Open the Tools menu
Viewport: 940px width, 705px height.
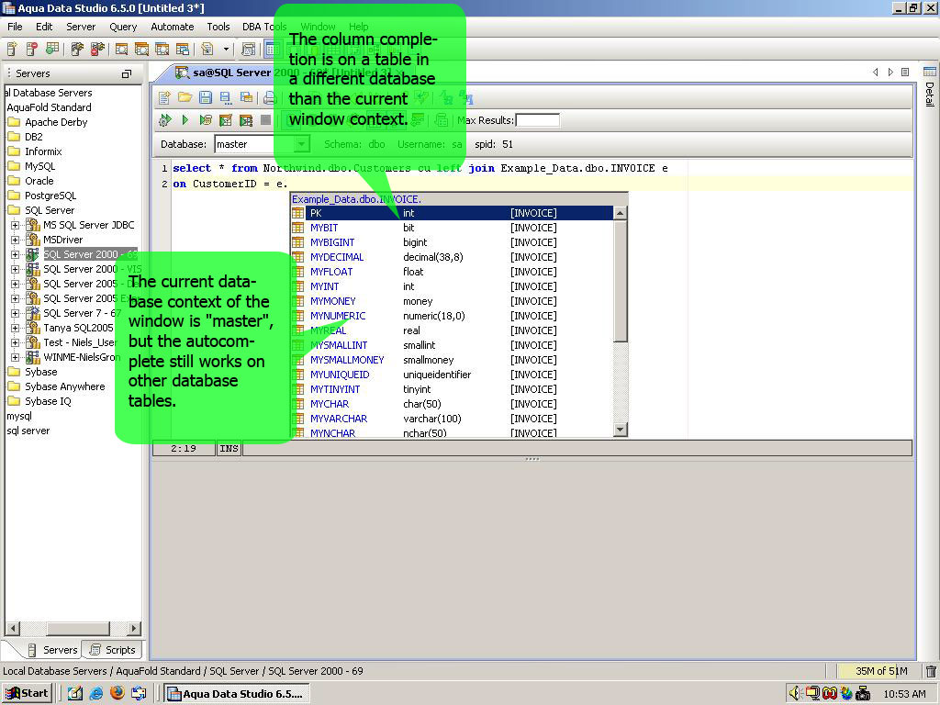tap(218, 27)
